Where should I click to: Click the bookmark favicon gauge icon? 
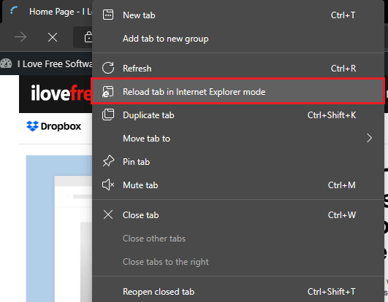click(x=6, y=63)
